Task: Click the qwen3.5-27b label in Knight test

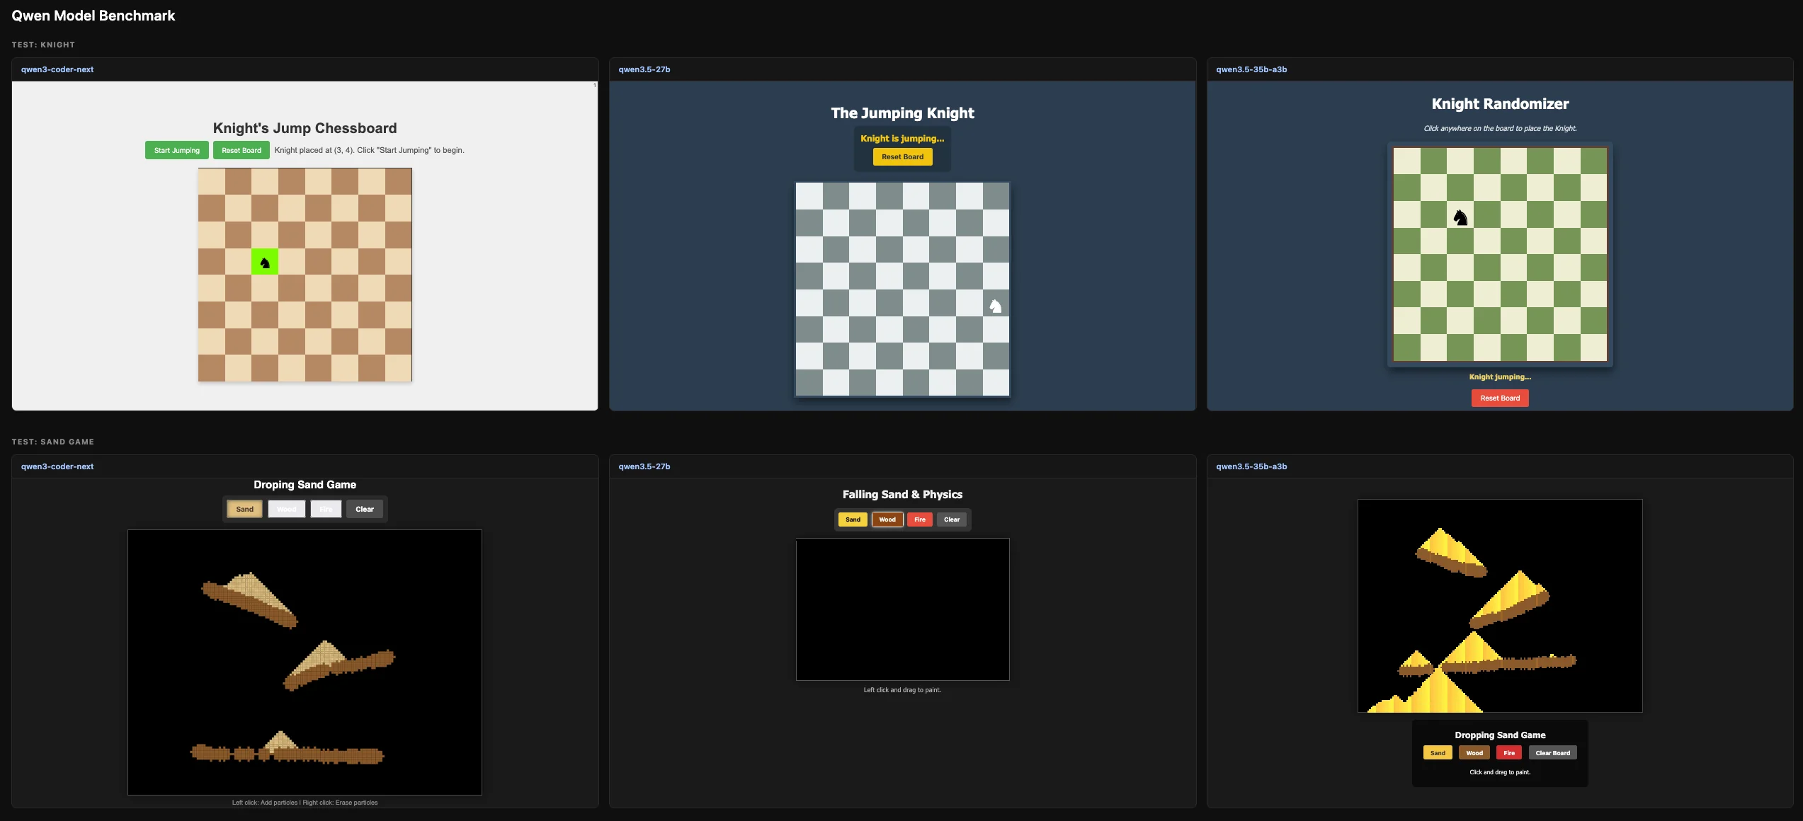Action: (x=644, y=69)
